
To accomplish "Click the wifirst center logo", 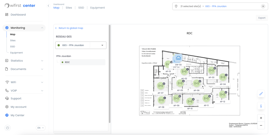I will (20, 5).
